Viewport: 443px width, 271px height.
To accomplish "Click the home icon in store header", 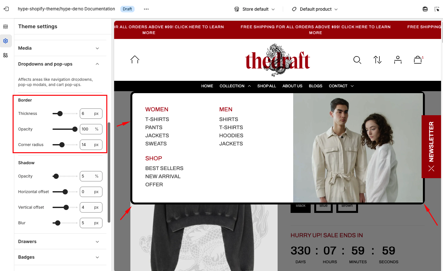I will [x=135, y=59].
